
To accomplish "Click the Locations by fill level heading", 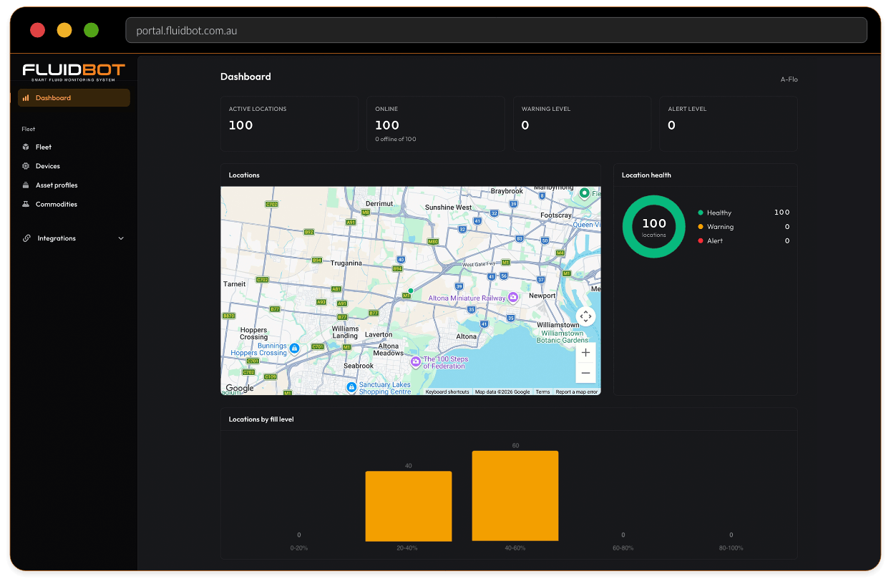I will (261, 419).
